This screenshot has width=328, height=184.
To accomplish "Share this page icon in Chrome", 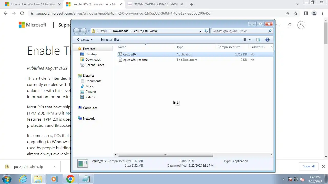I will coord(288,13).
